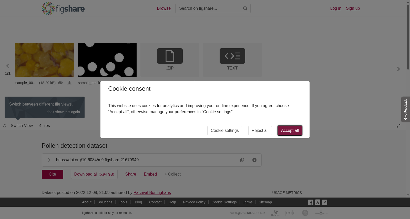Open About footer link
Screen dimensions: 410x219
(87, 202)
